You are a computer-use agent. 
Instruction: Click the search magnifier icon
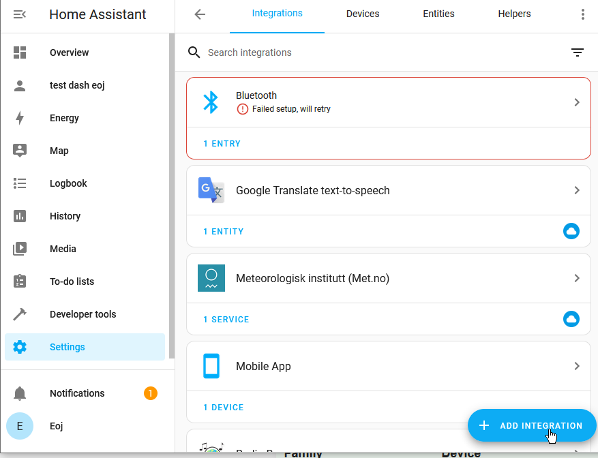tap(194, 52)
